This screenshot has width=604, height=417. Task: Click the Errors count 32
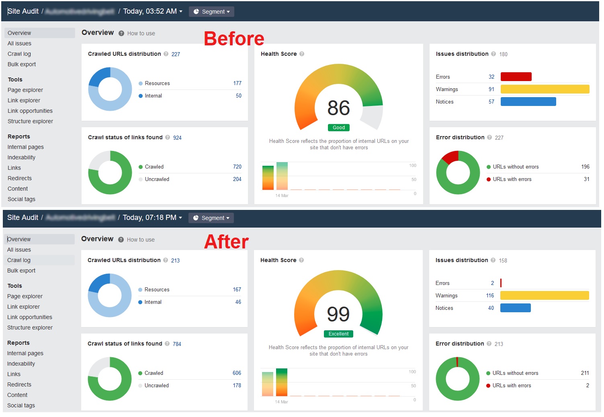click(491, 77)
